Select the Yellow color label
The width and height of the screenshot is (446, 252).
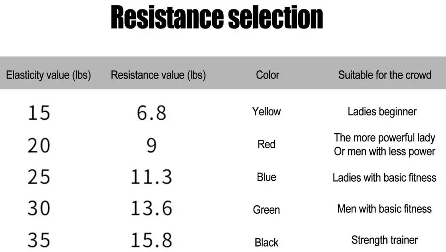pyautogui.click(x=266, y=111)
